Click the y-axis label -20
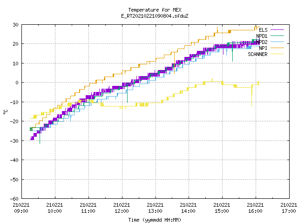The image size is (298, 224). [x=14, y=121]
